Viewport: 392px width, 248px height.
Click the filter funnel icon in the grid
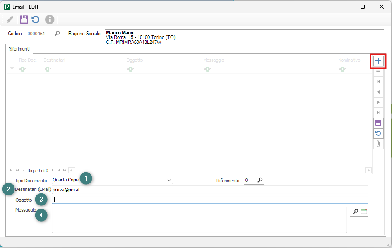tap(12, 70)
